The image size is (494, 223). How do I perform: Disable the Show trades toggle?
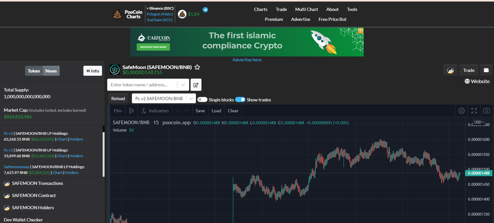[240, 99]
